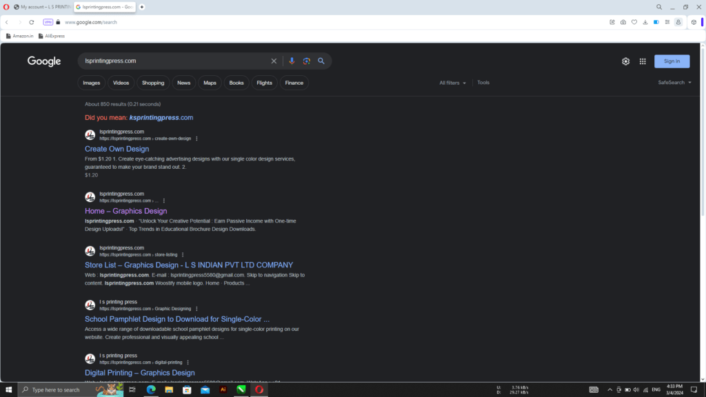Open Google Lens image search icon

(x=307, y=61)
